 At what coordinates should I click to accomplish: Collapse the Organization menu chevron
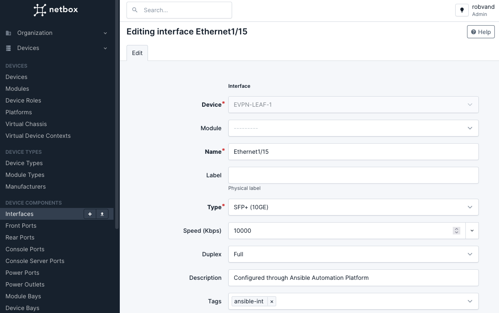pyautogui.click(x=106, y=33)
